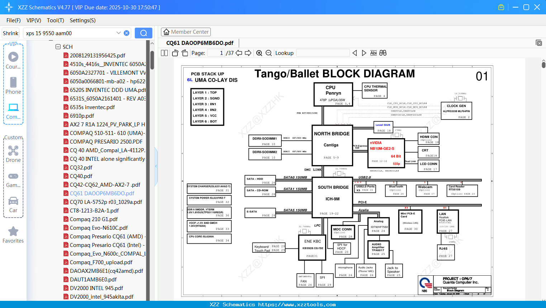Select the CQ61 DAOOP6MB6DO.pdf tab
The image size is (546, 308).
[x=200, y=43]
